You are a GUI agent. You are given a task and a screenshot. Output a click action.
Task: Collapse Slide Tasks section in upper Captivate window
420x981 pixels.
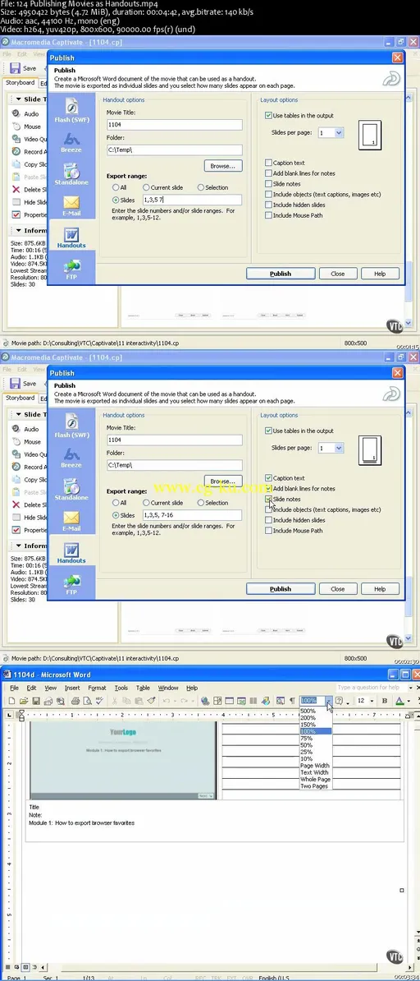coord(18,99)
